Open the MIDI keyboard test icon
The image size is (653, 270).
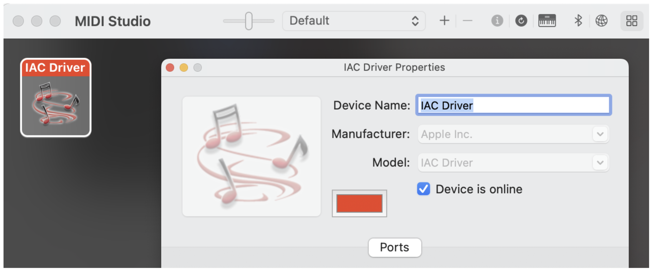pos(547,21)
